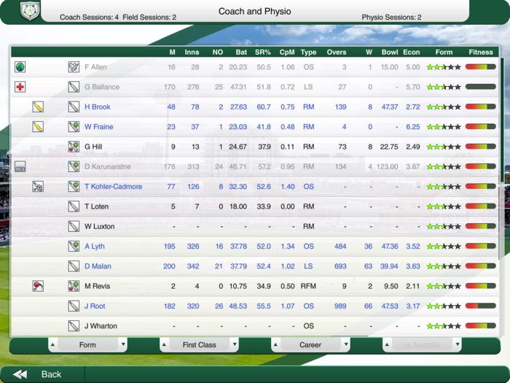This screenshot has width=510, height=383.
Task: Click the player role icon for F Allen
Action: [x=74, y=67]
